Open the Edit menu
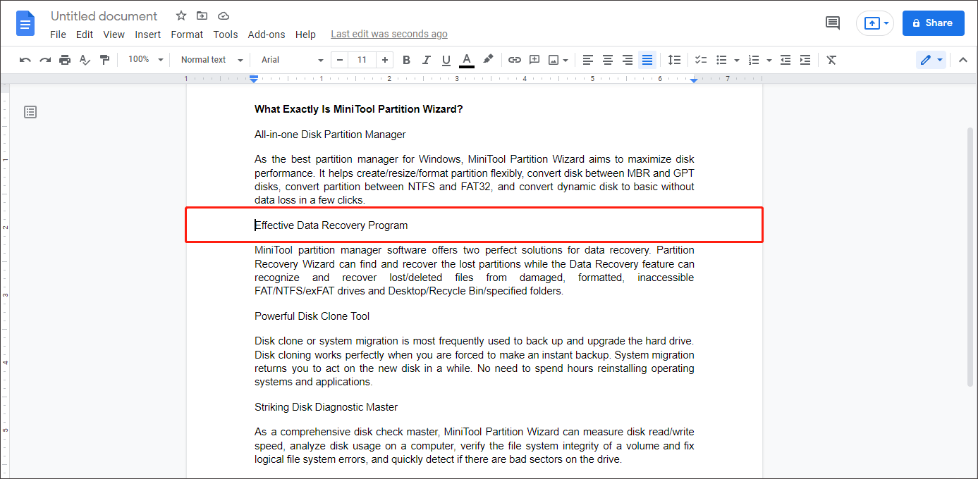The height and width of the screenshot is (479, 978). 85,35
